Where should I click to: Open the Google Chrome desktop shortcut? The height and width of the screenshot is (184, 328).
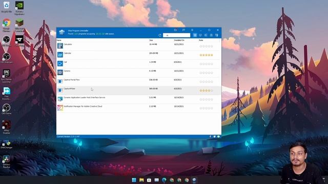tap(7, 25)
